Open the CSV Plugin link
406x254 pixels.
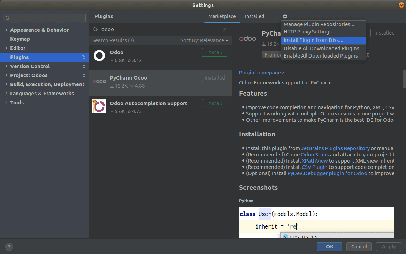click(x=314, y=167)
